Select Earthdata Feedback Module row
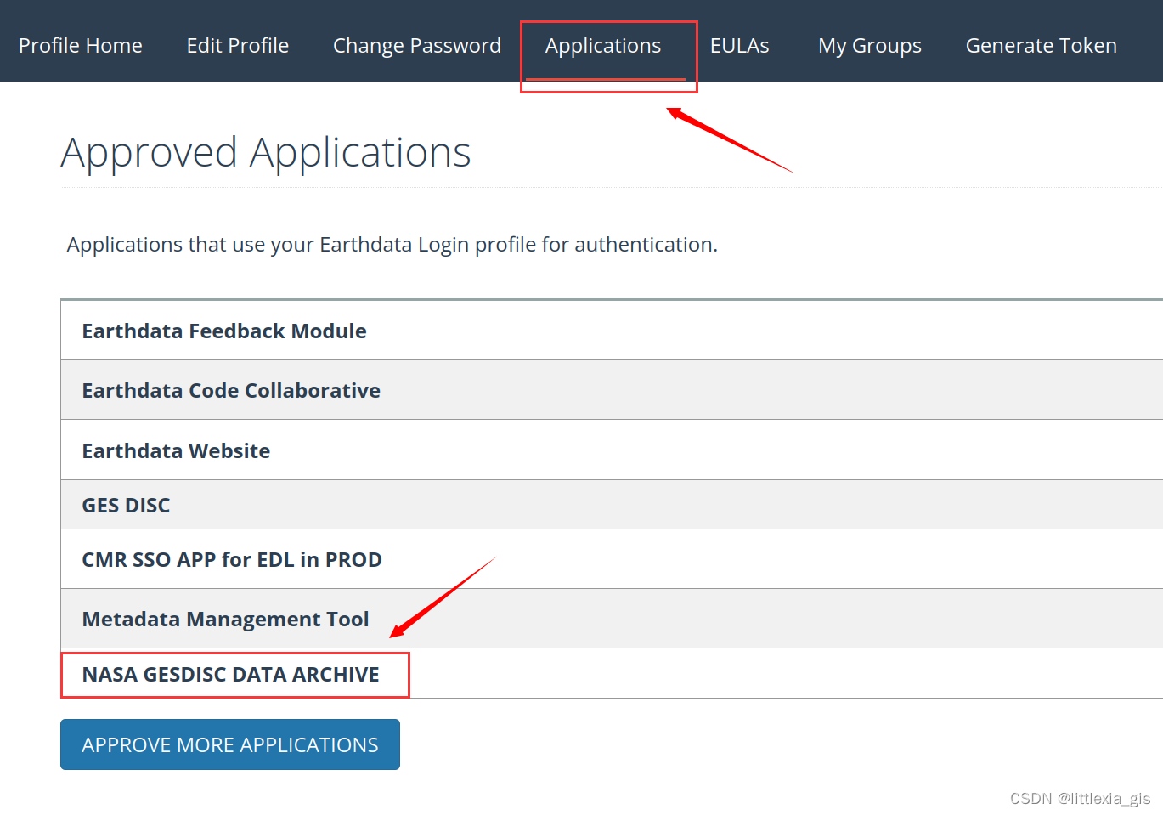The image size is (1163, 815). (612, 331)
